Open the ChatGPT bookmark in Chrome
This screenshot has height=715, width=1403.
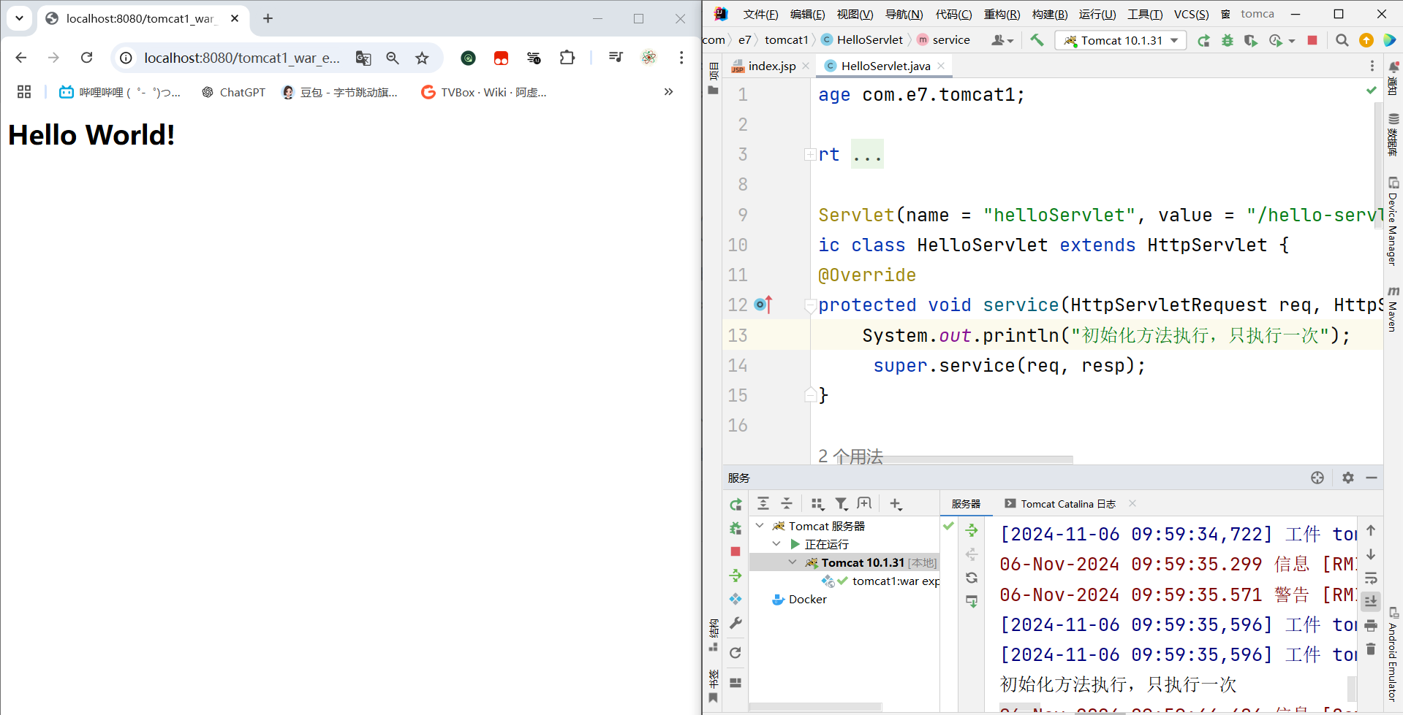coord(233,92)
